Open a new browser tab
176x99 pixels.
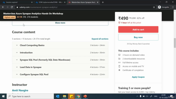[x=103, y=2]
